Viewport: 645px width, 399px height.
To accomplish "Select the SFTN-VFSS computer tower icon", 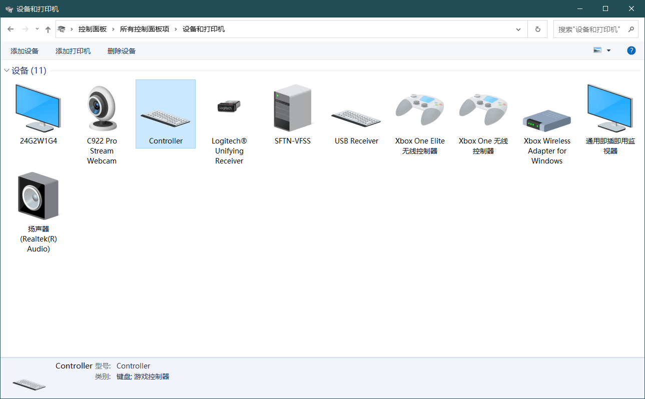I will [293, 108].
